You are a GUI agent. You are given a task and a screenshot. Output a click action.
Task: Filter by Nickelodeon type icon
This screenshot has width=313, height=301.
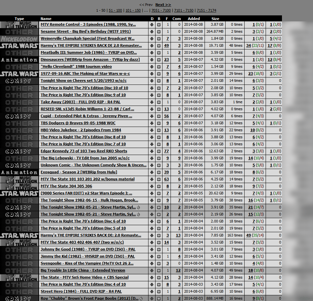[x=19, y=39]
